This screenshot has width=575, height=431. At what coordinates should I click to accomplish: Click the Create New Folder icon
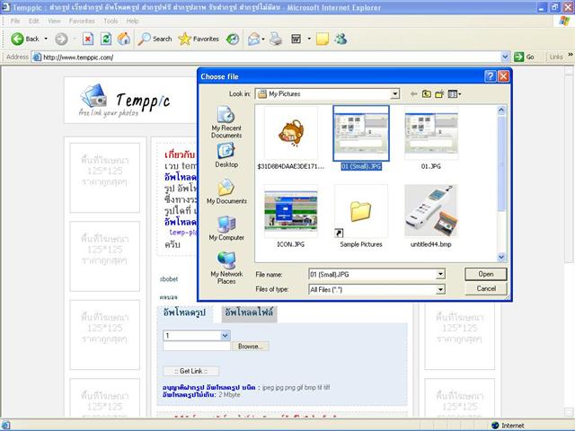click(x=440, y=93)
